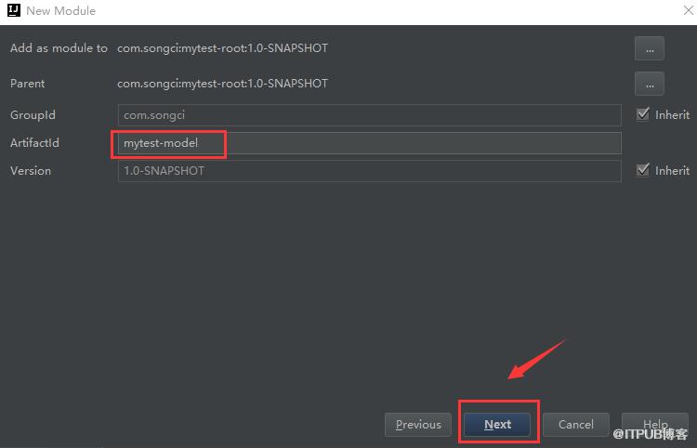Image resolution: width=697 pixels, height=448 pixels.
Task: Click the New Module title text
Action: (61, 10)
